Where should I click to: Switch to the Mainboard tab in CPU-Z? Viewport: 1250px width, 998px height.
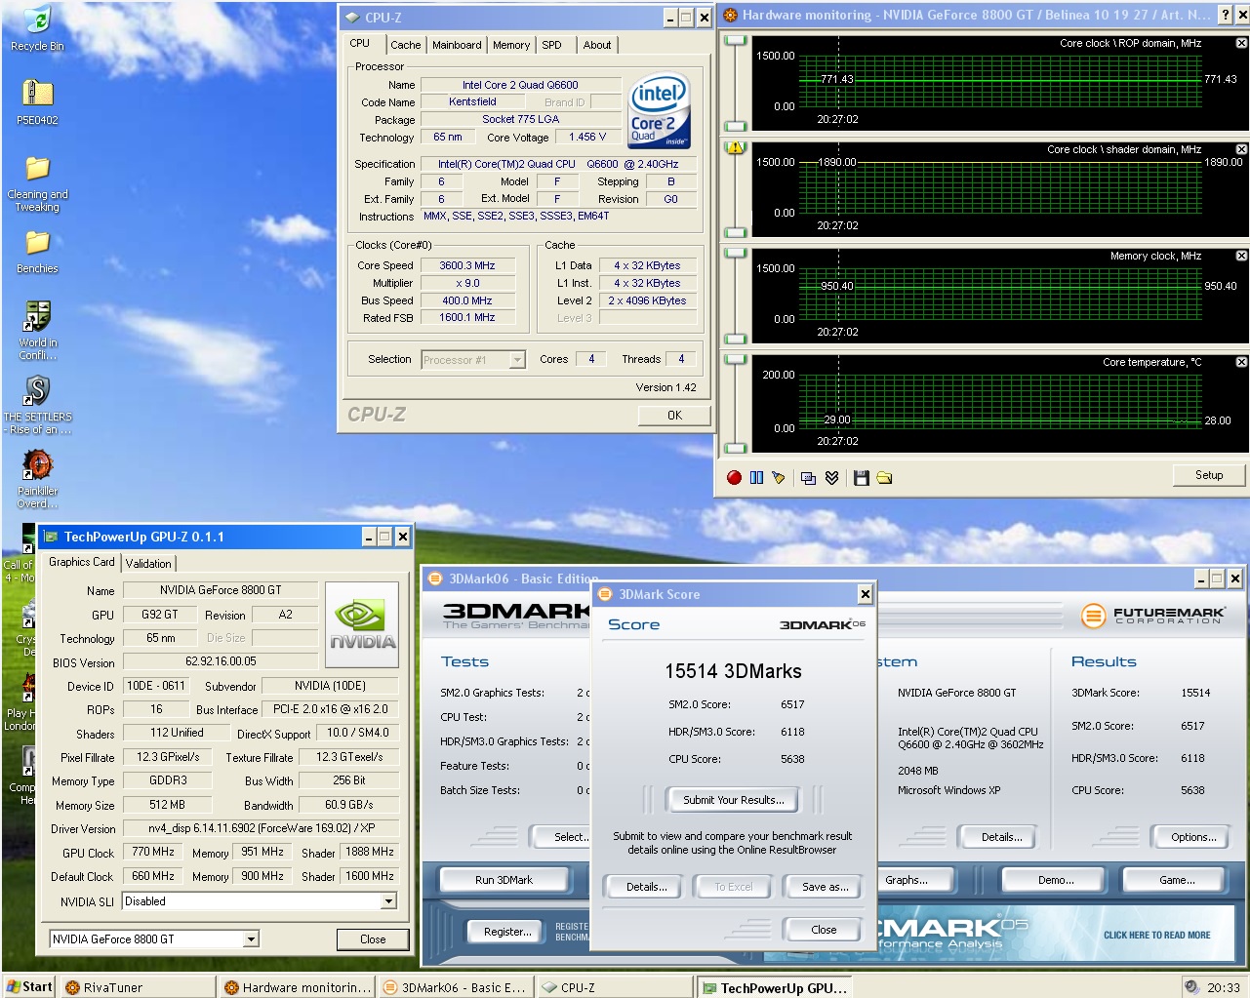click(x=457, y=45)
